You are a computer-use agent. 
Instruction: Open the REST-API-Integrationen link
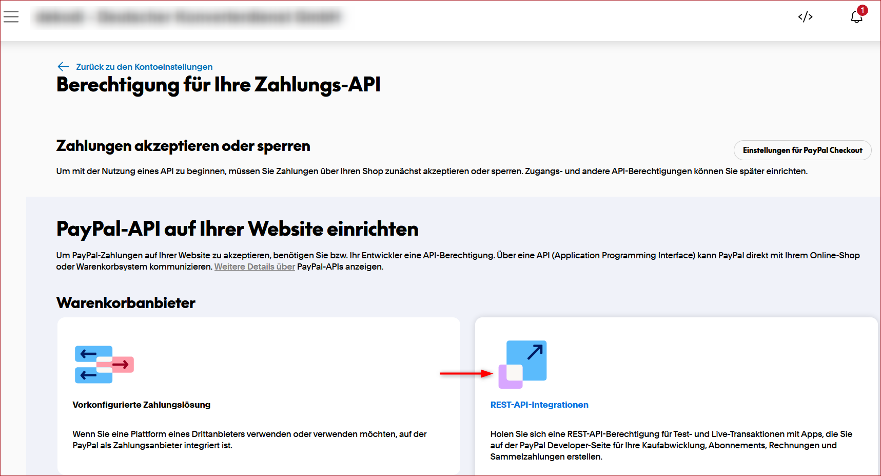point(539,405)
